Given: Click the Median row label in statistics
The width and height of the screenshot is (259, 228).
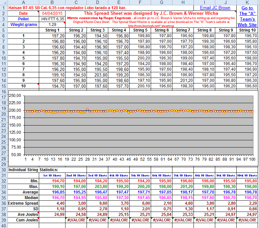Looking at the screenshot, I should [x=32, y=198].
